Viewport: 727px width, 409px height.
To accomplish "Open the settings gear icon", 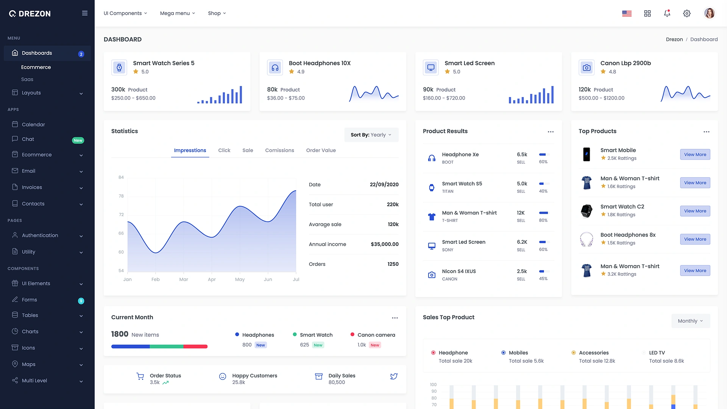I will [x=686, y=13].
